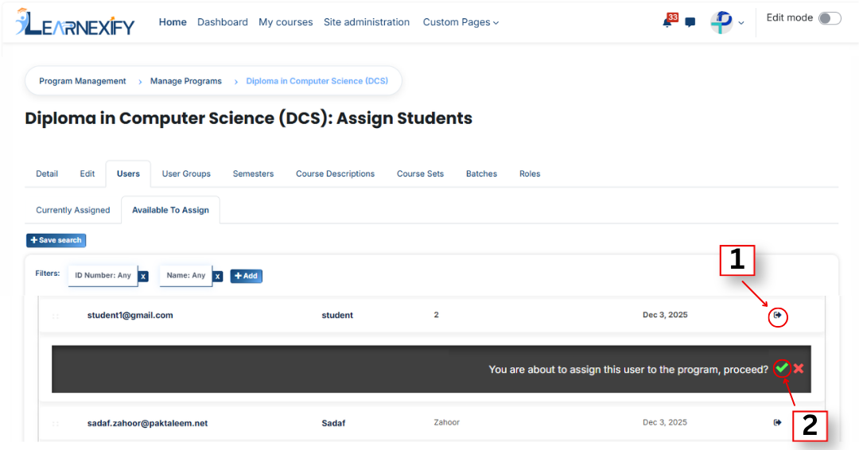Screen dimensions: 859x450
Task: Remove the ID Number filter with x
Action: (143, 277)
